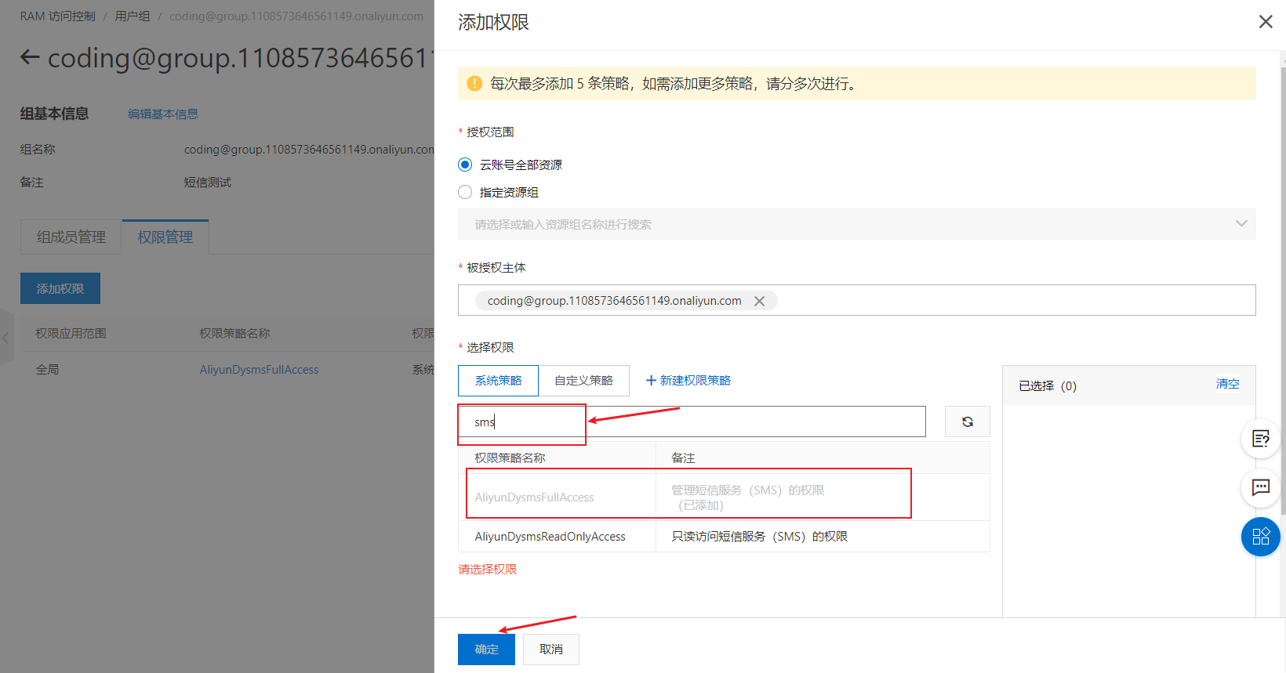The image size is (1286, 673).
Task: Click the 请选择权限 error message
Action: tap(488, 570)
